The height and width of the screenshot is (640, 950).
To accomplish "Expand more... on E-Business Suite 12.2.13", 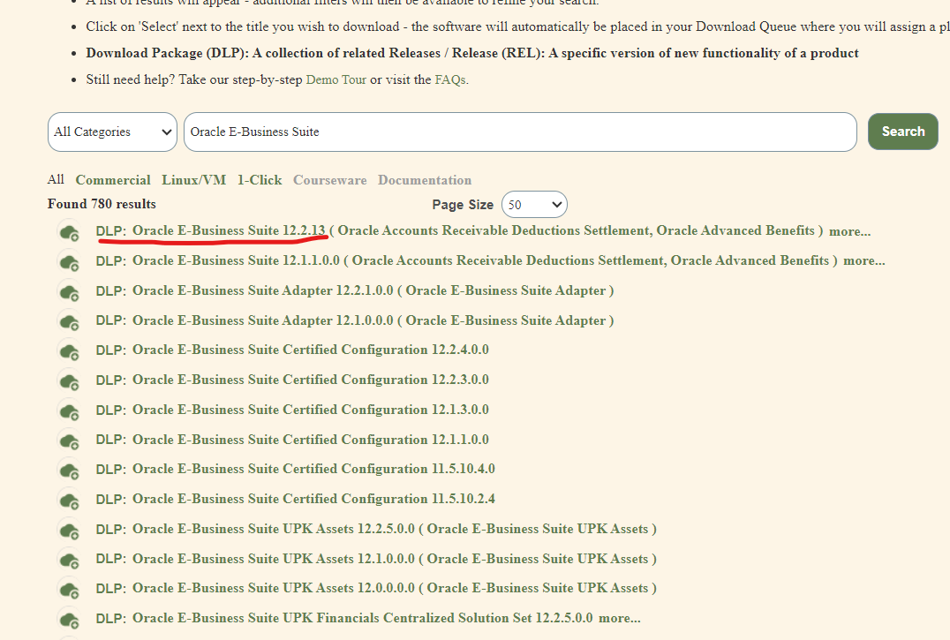I will tap(849, 231).
